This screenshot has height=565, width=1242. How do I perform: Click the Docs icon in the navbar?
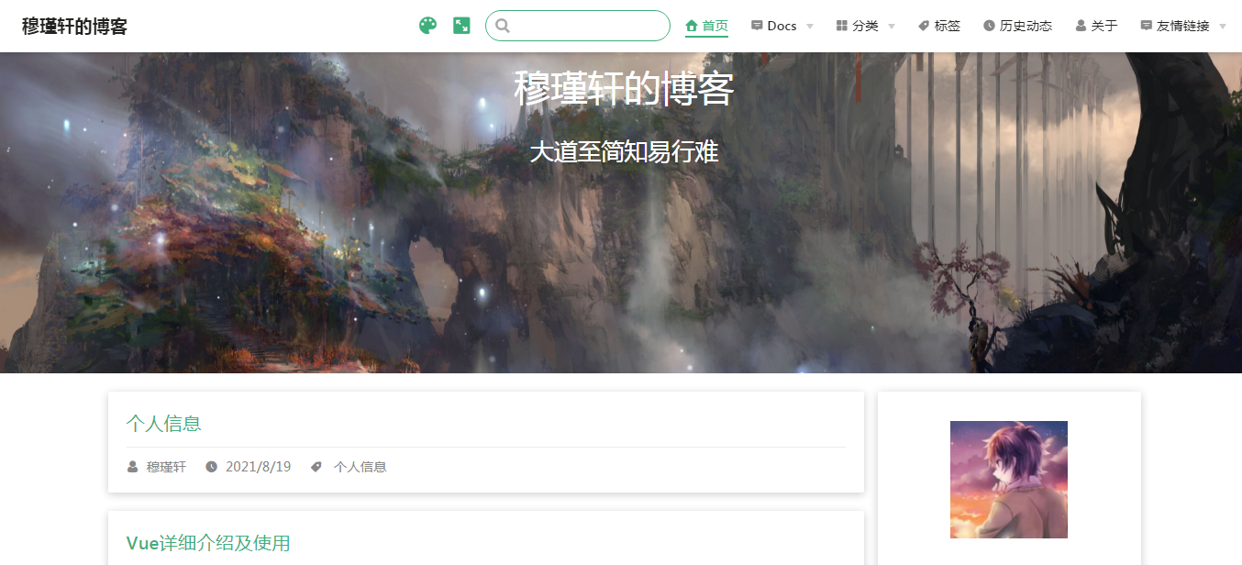tap(757, 26)
